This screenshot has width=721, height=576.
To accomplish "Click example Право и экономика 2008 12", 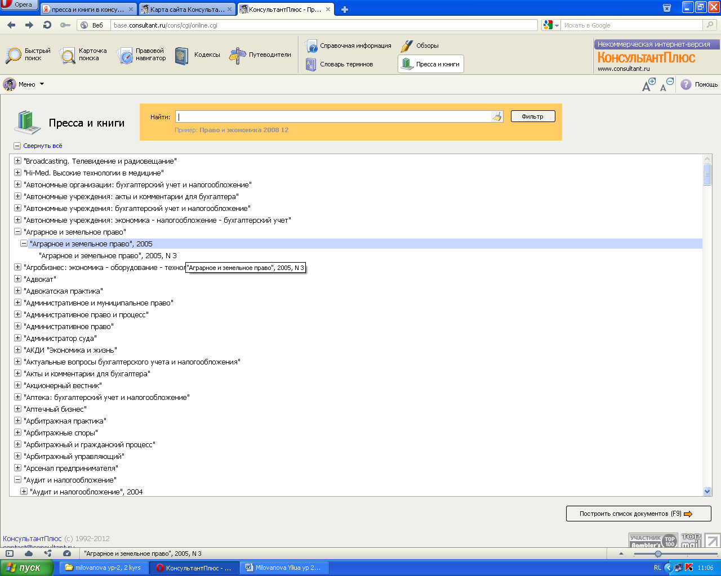I will [x=244, y=130].
